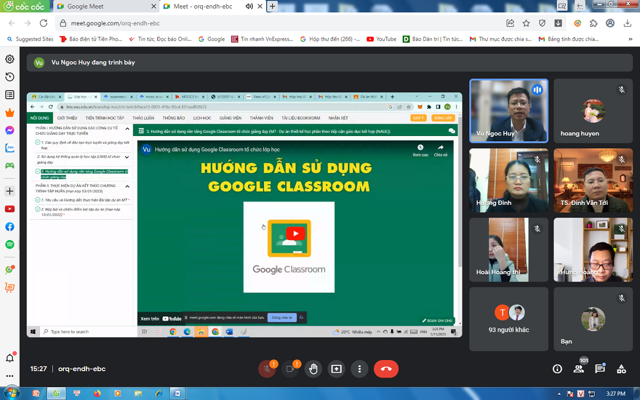Open the 93 người khác tile
Image resolution: width=640 pixels, height=400 pixels.
pos(509,319)
